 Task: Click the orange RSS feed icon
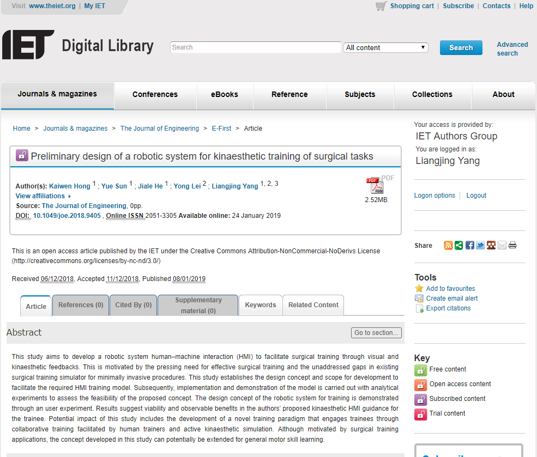pos(448,245)
